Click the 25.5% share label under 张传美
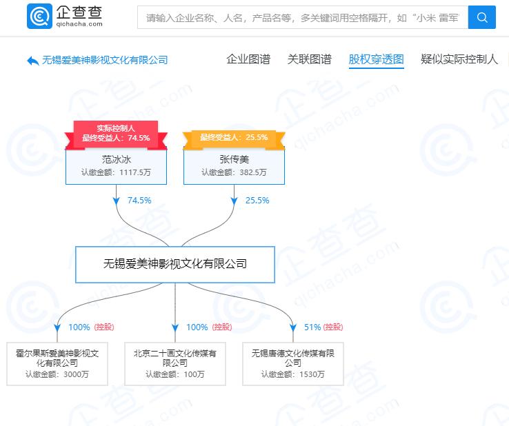 (x=257, y=200)
